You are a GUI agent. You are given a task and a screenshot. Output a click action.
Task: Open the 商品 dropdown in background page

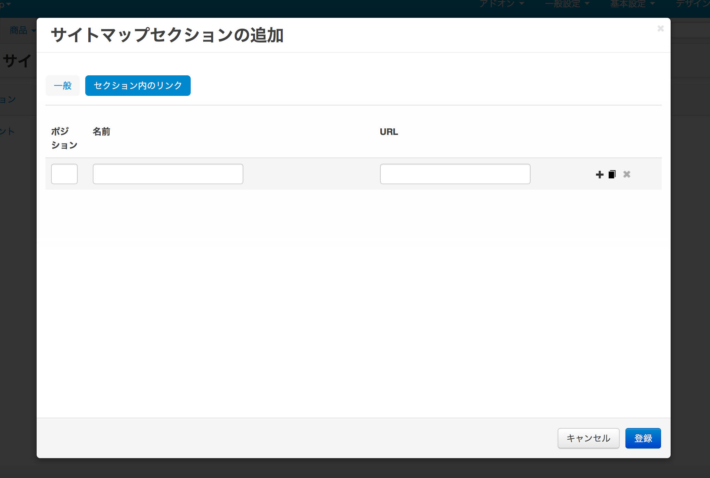click(x=23, y=30)
